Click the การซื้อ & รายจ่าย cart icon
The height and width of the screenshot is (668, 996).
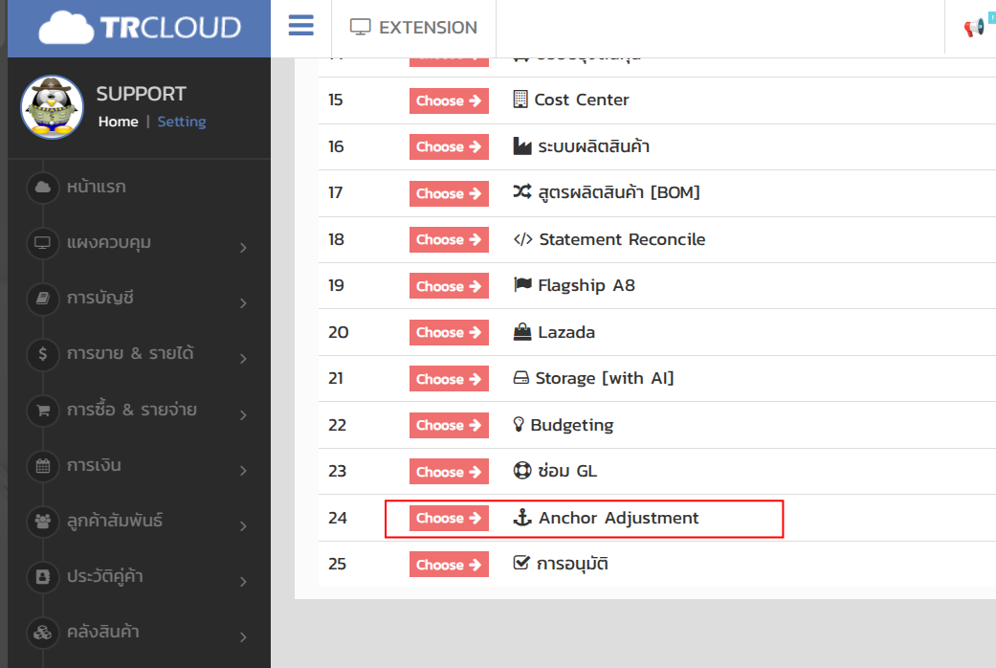(42, 410)
